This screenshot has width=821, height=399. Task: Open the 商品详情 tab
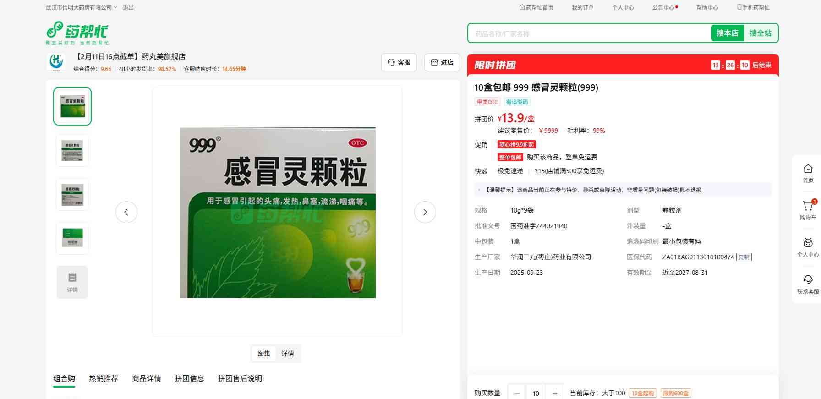tap(147, 378)
